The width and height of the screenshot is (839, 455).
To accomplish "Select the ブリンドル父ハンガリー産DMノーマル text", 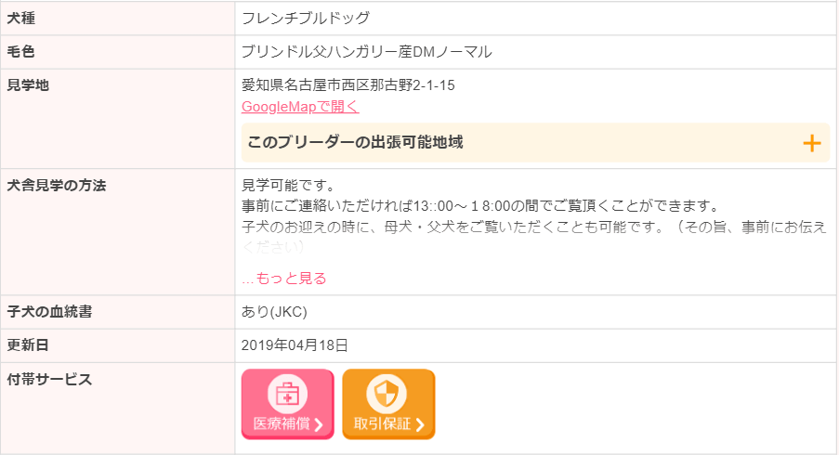I will (x=366, y=52).
